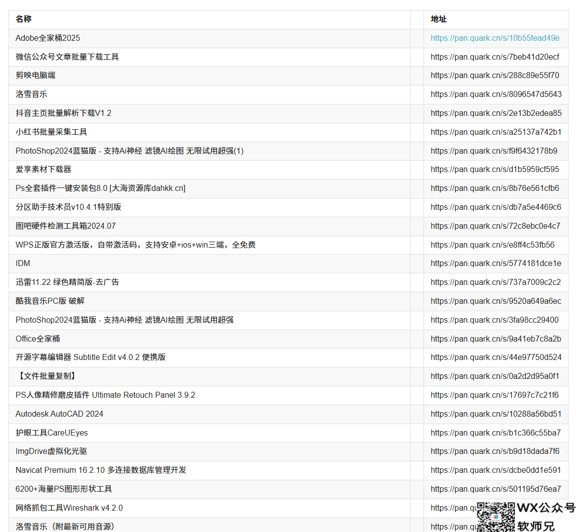Follow the IDM download address
Image resolution: width=576 pixels, height=532 pixels.
[x=496, y=264]
